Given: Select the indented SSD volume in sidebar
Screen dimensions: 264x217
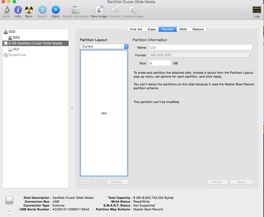Looking at the screenshot, I should pos(35,37).
